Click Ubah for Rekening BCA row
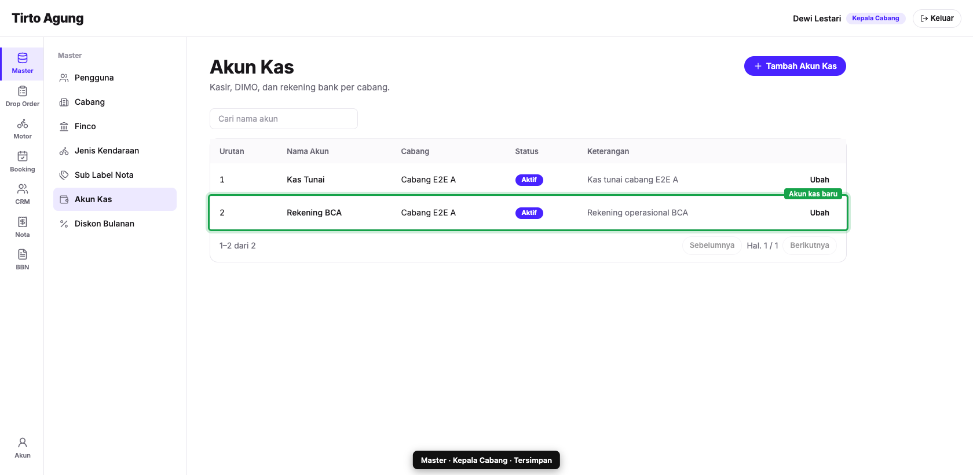 click(x=820, y=213)
